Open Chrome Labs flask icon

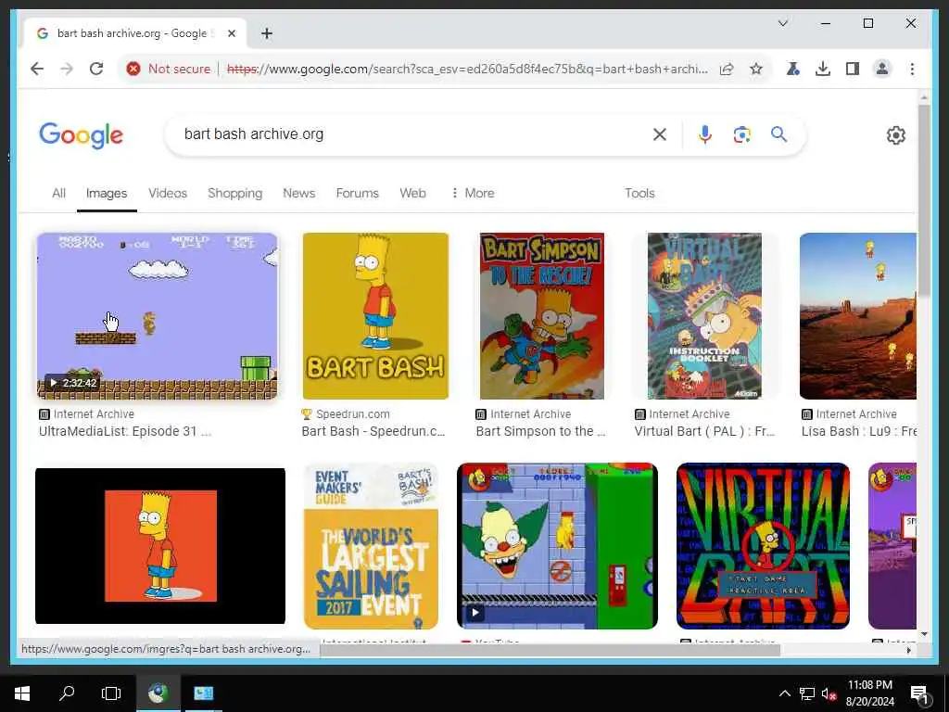(x=793, y=69)
